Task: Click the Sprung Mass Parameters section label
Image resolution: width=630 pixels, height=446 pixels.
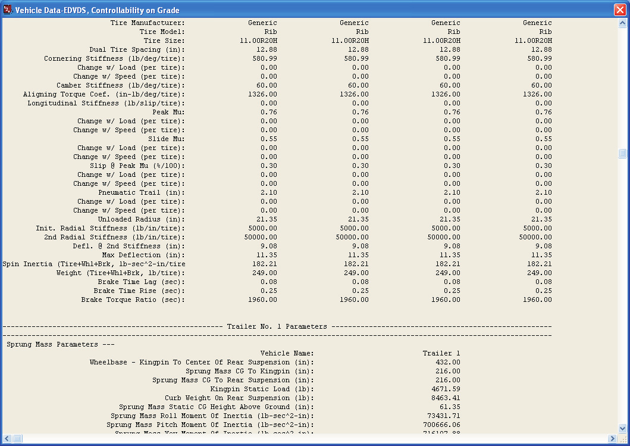Action: pyautogui.click(x=61, y=344)
